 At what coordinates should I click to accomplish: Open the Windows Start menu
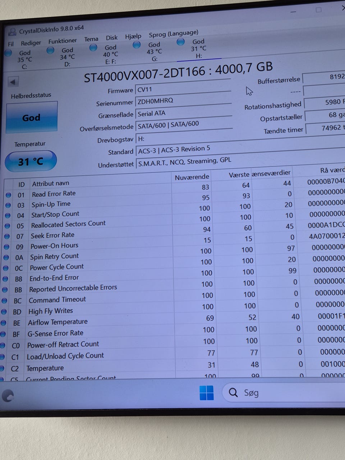[207, 392]
